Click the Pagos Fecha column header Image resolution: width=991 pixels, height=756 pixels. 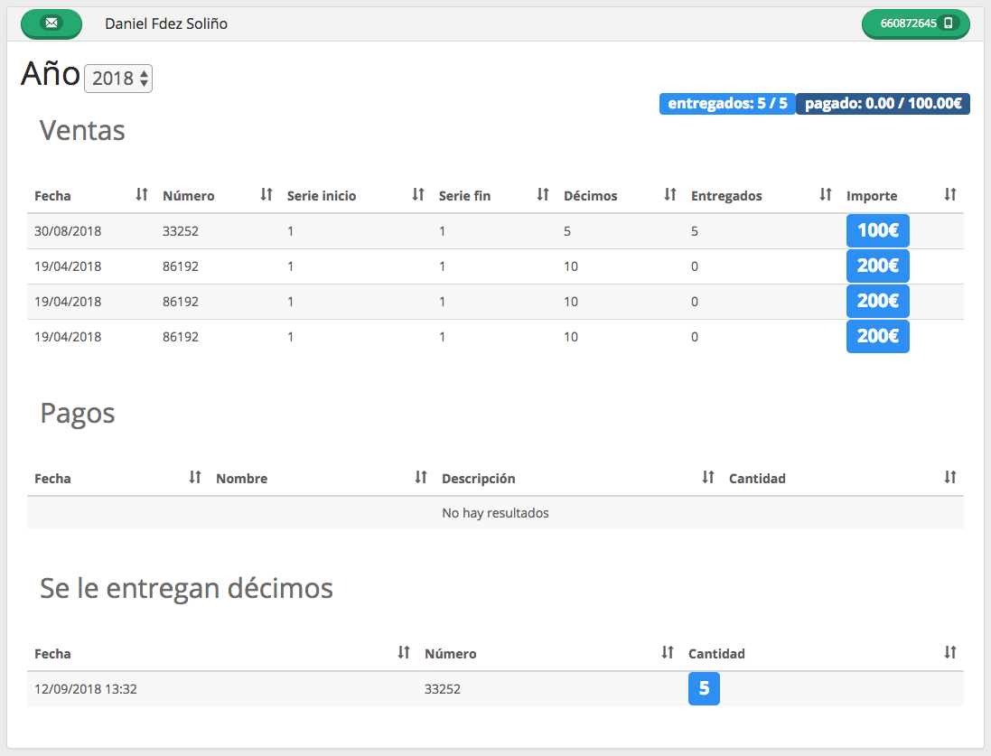click(x=53, y=479)
